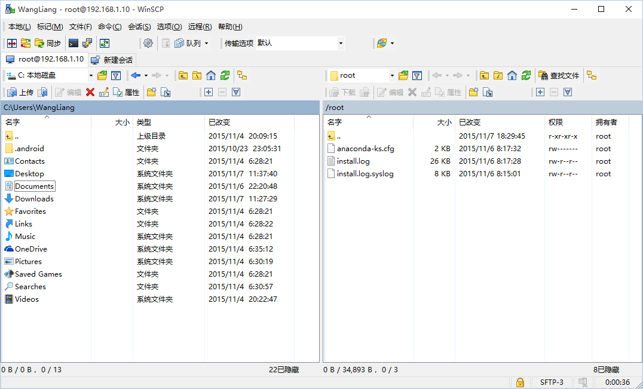Click Keep Remote Directory Up To Date icon

point(105,43)
